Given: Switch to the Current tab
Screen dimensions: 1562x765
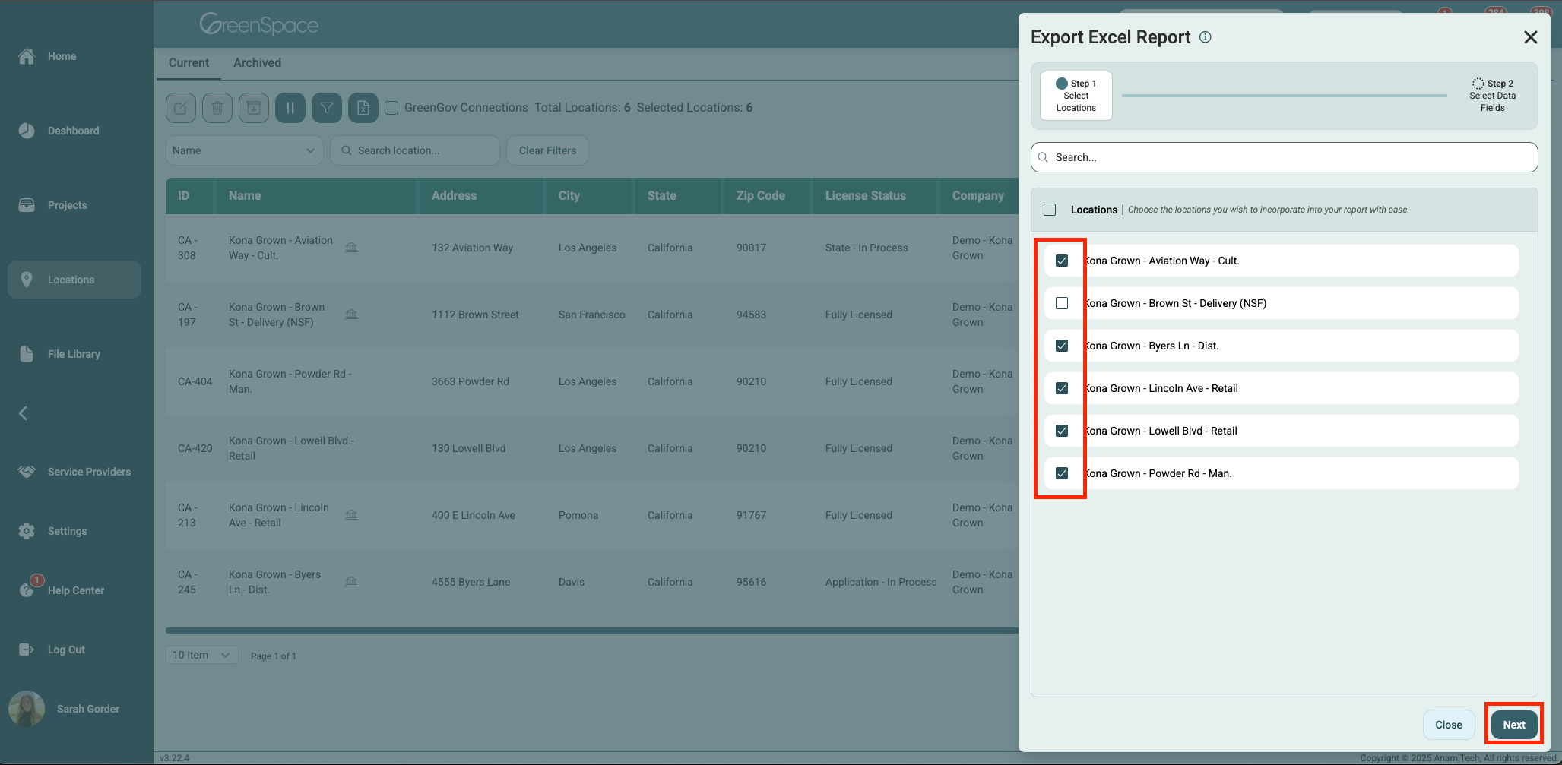Looking at the screenshot, I should point(189,63).
